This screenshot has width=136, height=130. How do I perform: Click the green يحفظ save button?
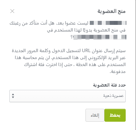115,115
